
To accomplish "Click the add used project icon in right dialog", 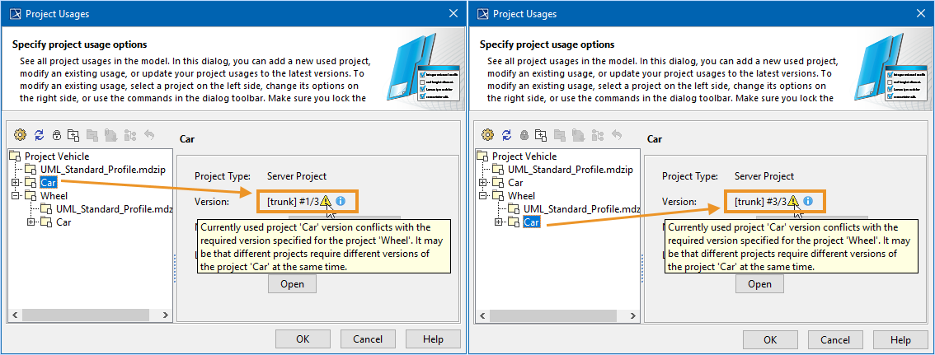I will coord(541,135).
